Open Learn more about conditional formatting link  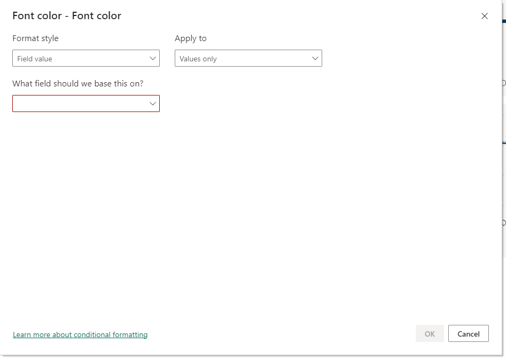pyautogui.click(x=80, y=334)
